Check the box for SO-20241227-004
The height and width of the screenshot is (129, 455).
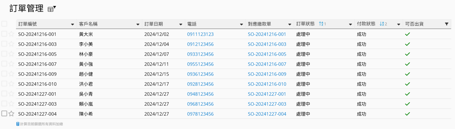pos(4,114)
